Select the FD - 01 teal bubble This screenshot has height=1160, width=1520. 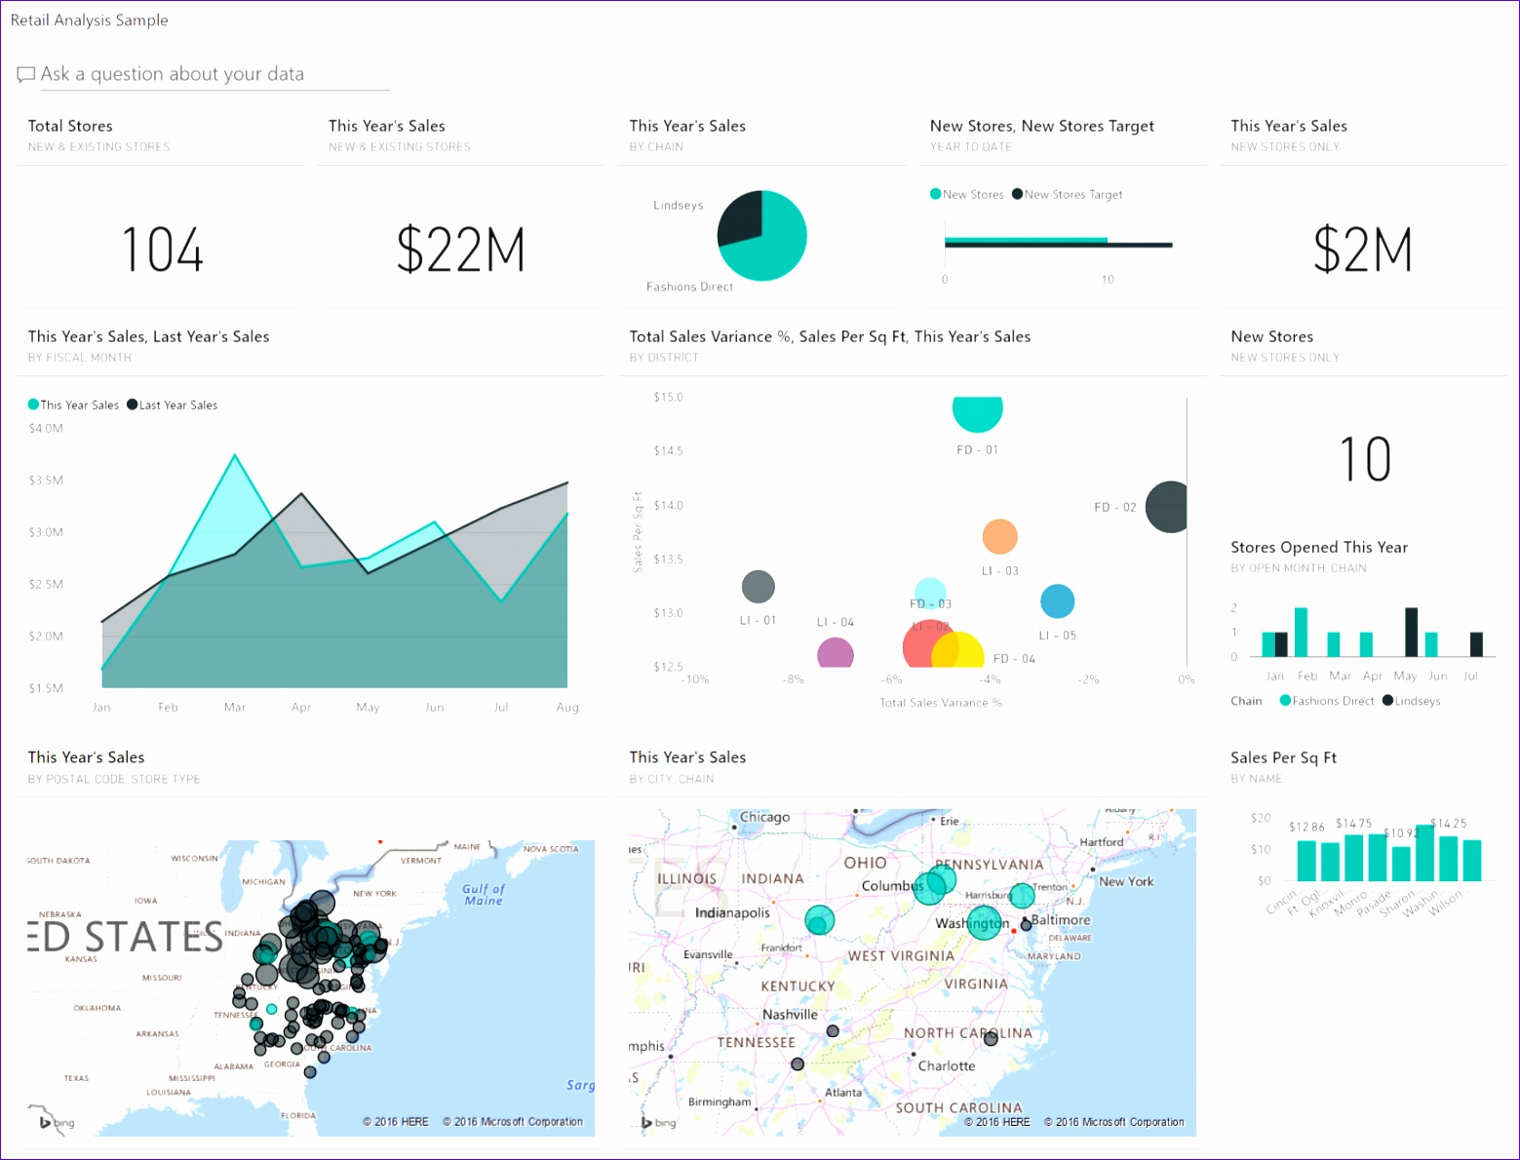tap(978, 413)
